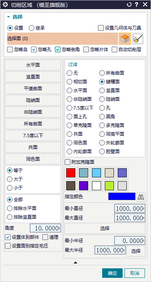Click the broom clear-selection icon
Viewport: 151px width, 282px height.
tap(138, 39)
